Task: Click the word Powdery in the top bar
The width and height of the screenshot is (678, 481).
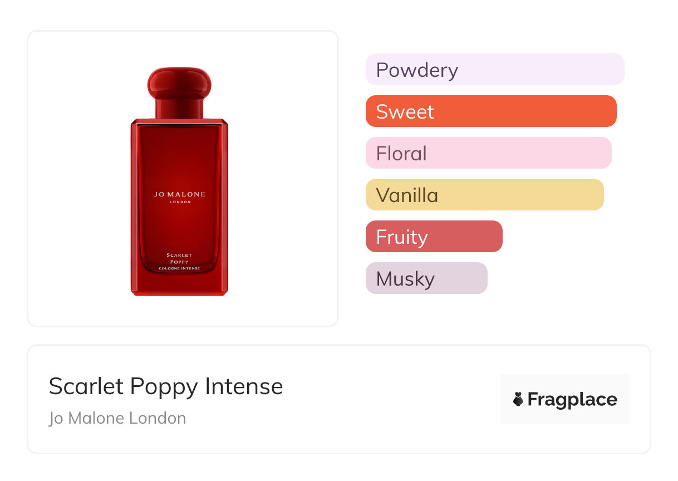Action: 417,70
